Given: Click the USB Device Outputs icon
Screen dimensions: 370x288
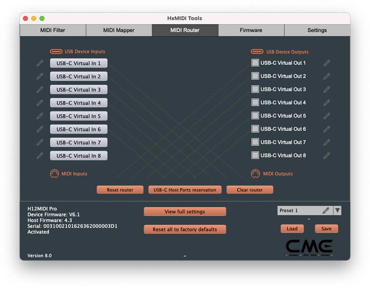Looking at the screenshot, I should click(x=257, y=51).
